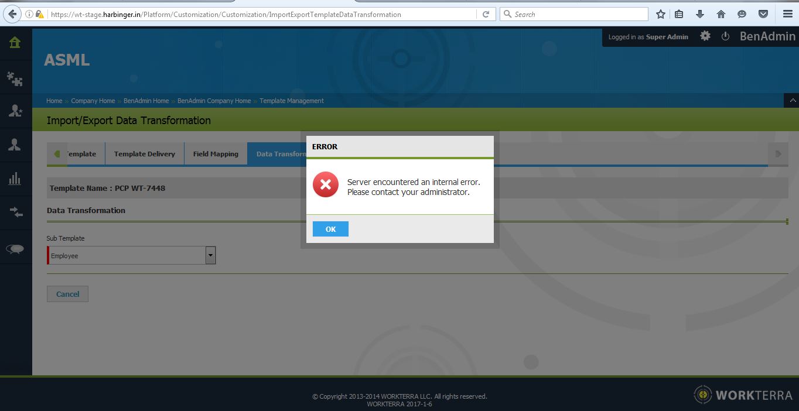Collapse the header using the up chevron
The width and height of the screenshot is (799, 411).
pos(792,101)
